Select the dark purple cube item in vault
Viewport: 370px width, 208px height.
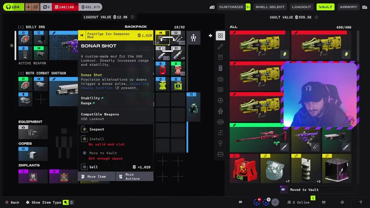pos(337,169)
